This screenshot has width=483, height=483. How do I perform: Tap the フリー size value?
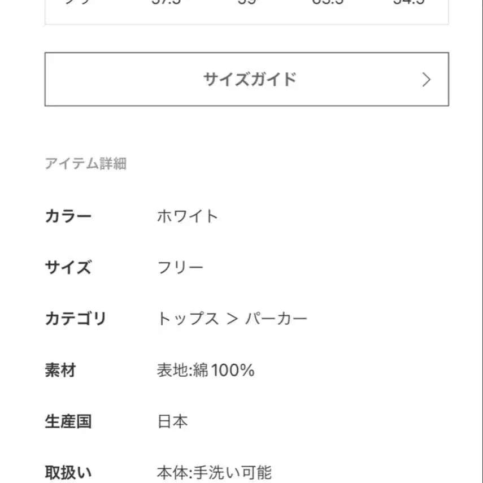coord(181,267)
